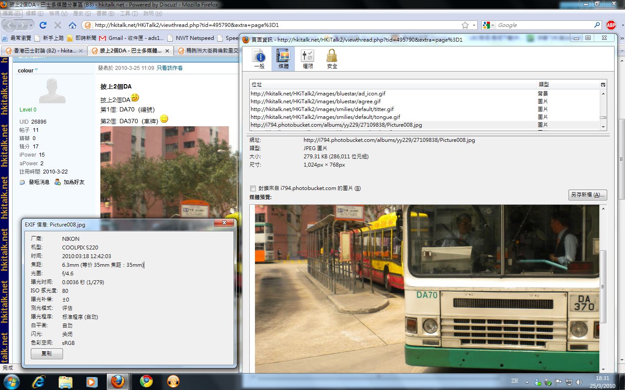Open the back/forward history dropdown
This screenshot has width=625, height=390.
pyautogui.click(x=31, y=25)
